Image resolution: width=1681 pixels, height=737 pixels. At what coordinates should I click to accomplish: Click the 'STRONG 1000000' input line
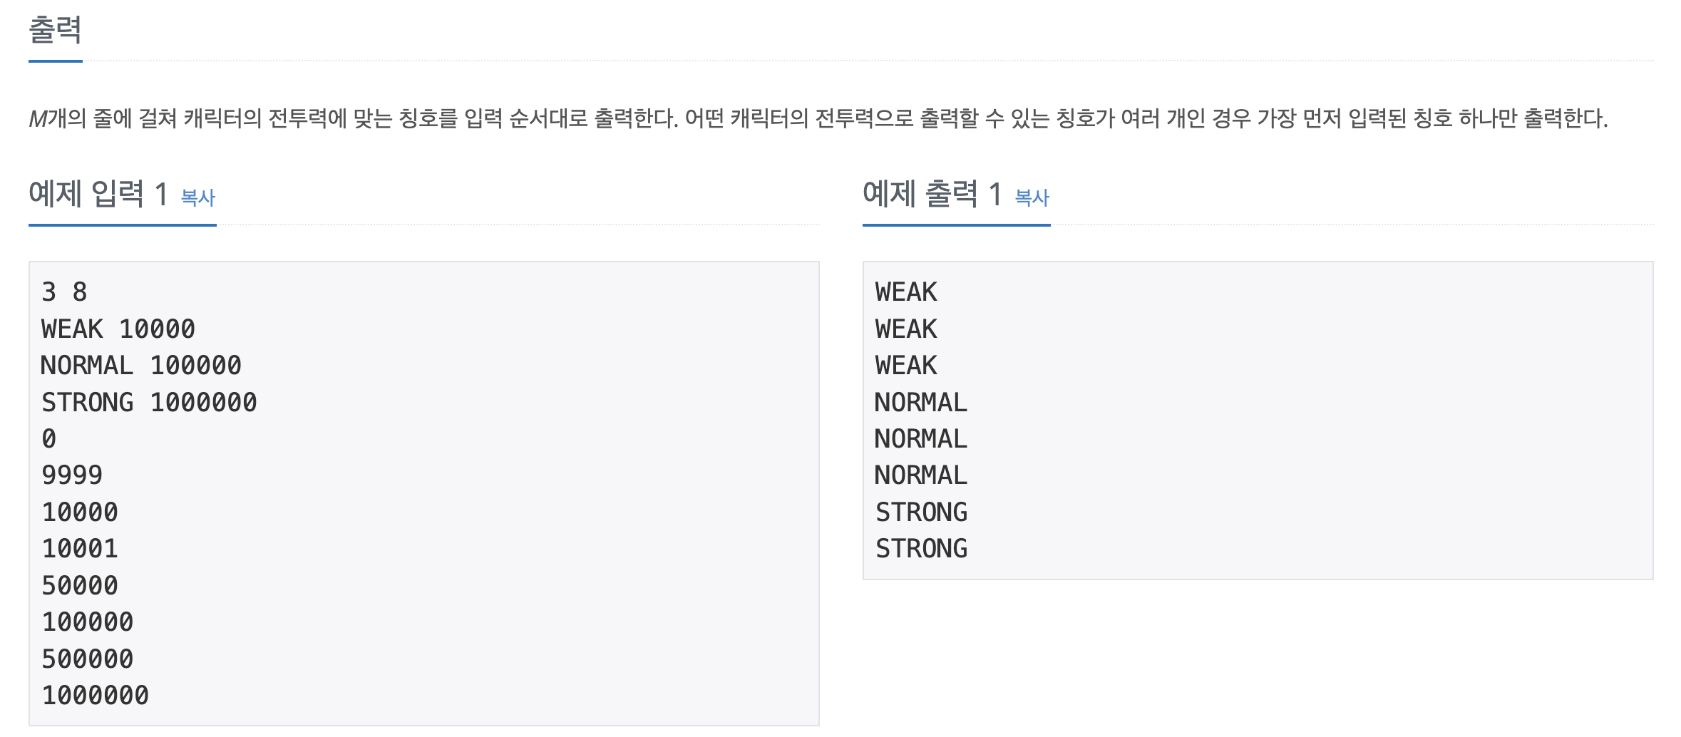[x=149, y=402]
